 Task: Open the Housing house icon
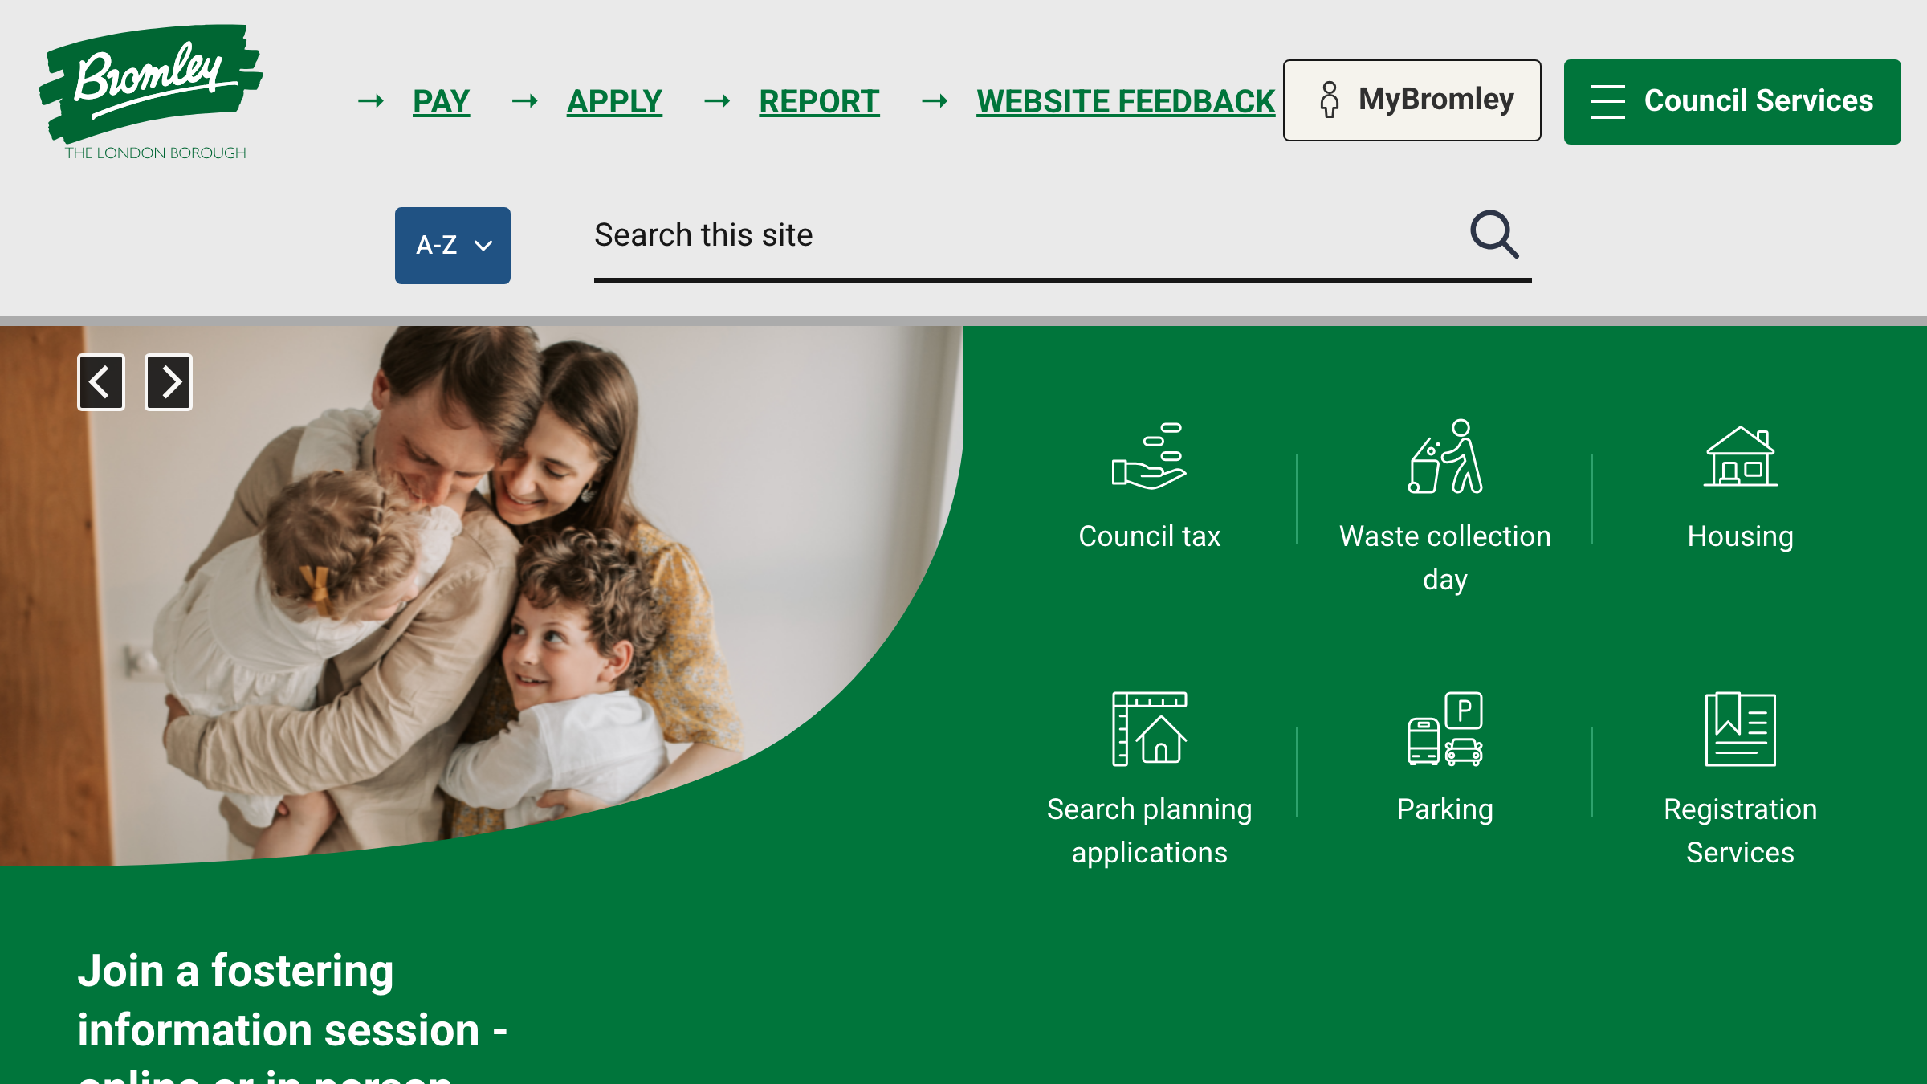click(x=1740, y=456)
